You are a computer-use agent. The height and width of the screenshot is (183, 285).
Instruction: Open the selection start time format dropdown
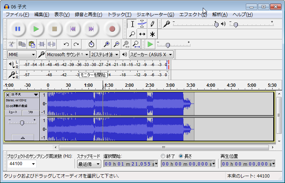click(156, 164)
